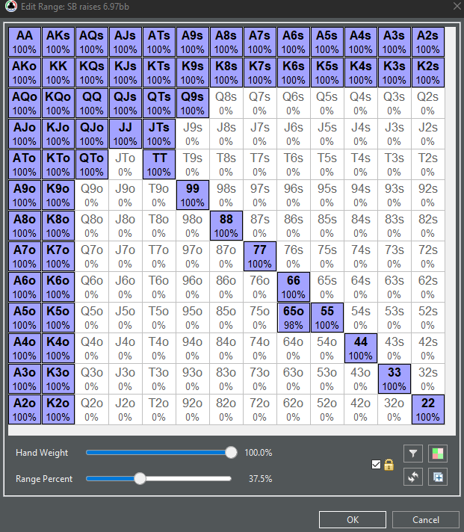
Task: Click the duplicate window plus icon
Action: pyautogui.click(x=438, y=477)
